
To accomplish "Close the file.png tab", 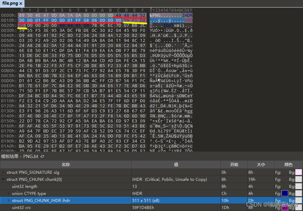I will point(21,4).
